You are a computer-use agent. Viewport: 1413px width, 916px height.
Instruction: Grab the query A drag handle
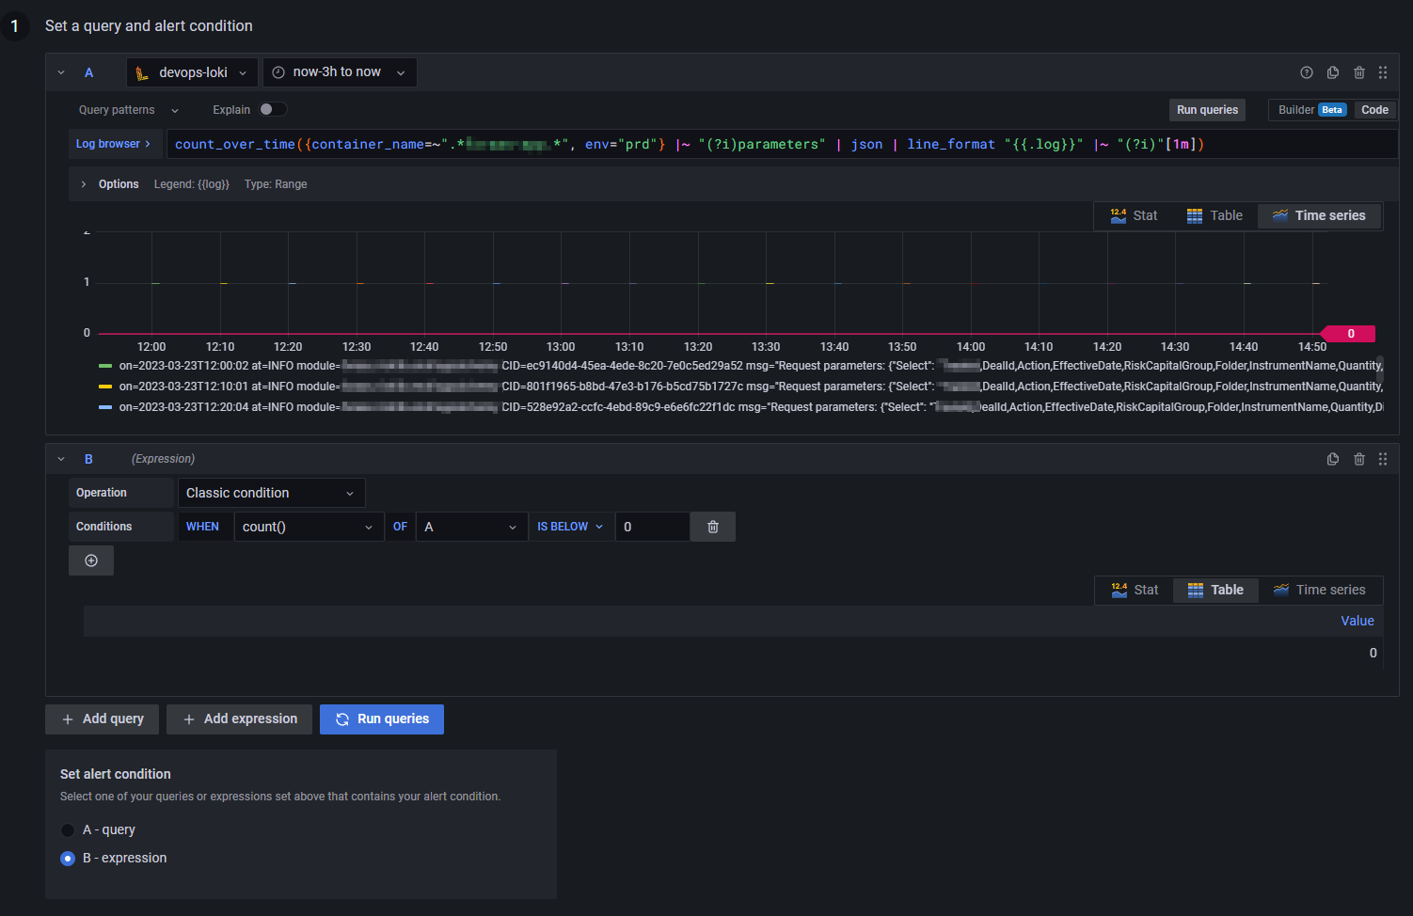[x=1383, y=72]
